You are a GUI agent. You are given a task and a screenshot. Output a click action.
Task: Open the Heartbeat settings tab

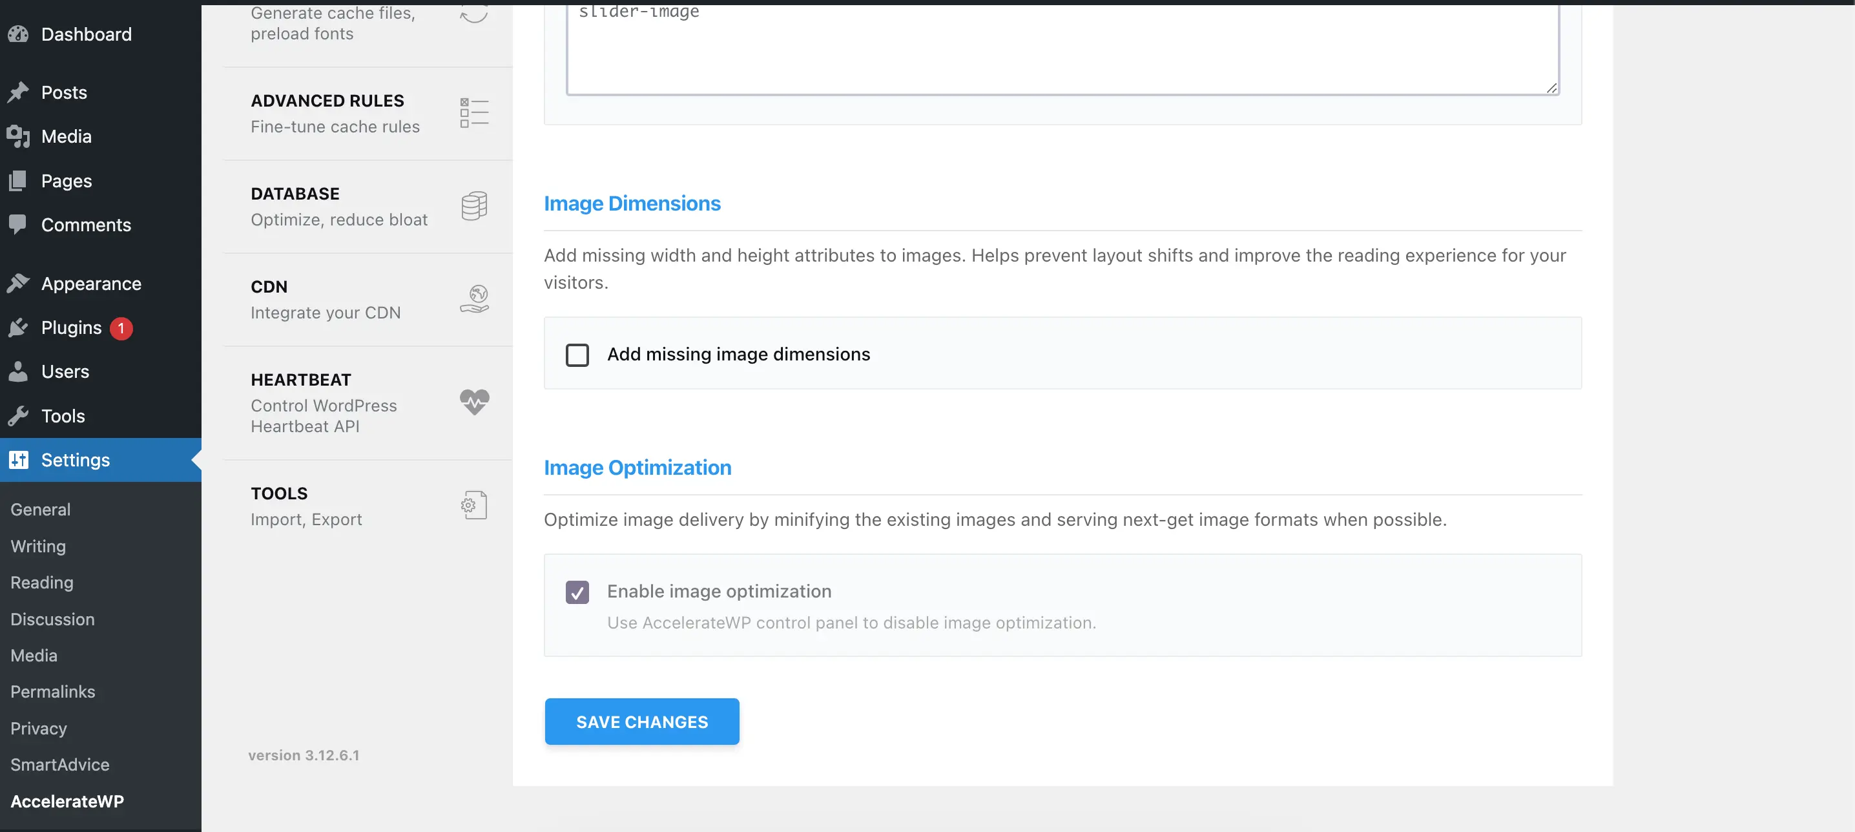(x=368, y=402)
